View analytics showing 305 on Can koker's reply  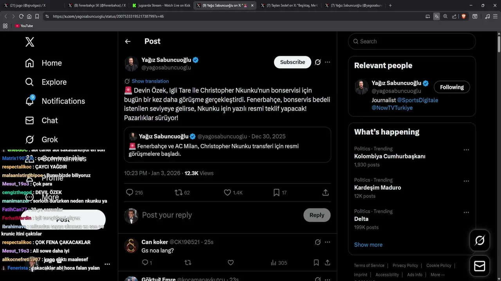279,263
